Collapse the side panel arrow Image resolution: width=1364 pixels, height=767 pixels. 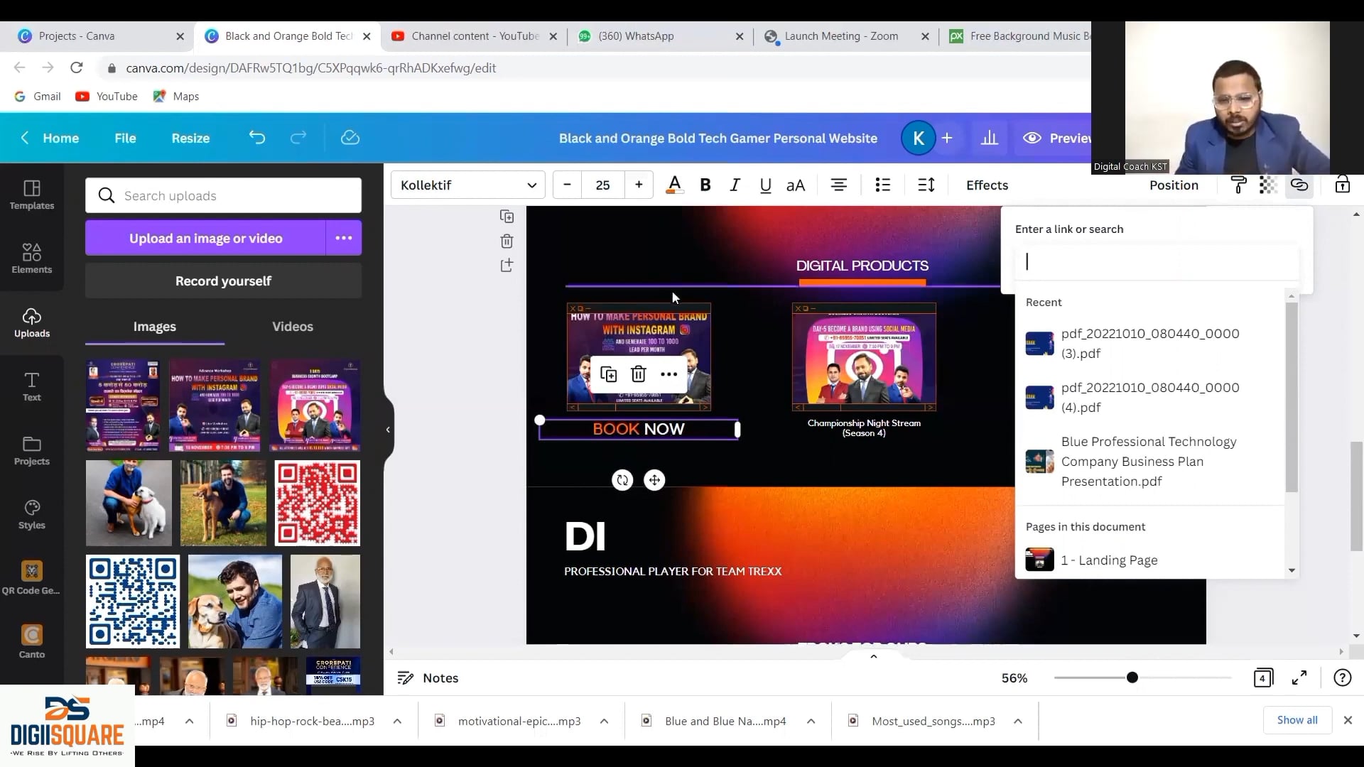pyautogui.click(x=388, y=430)
